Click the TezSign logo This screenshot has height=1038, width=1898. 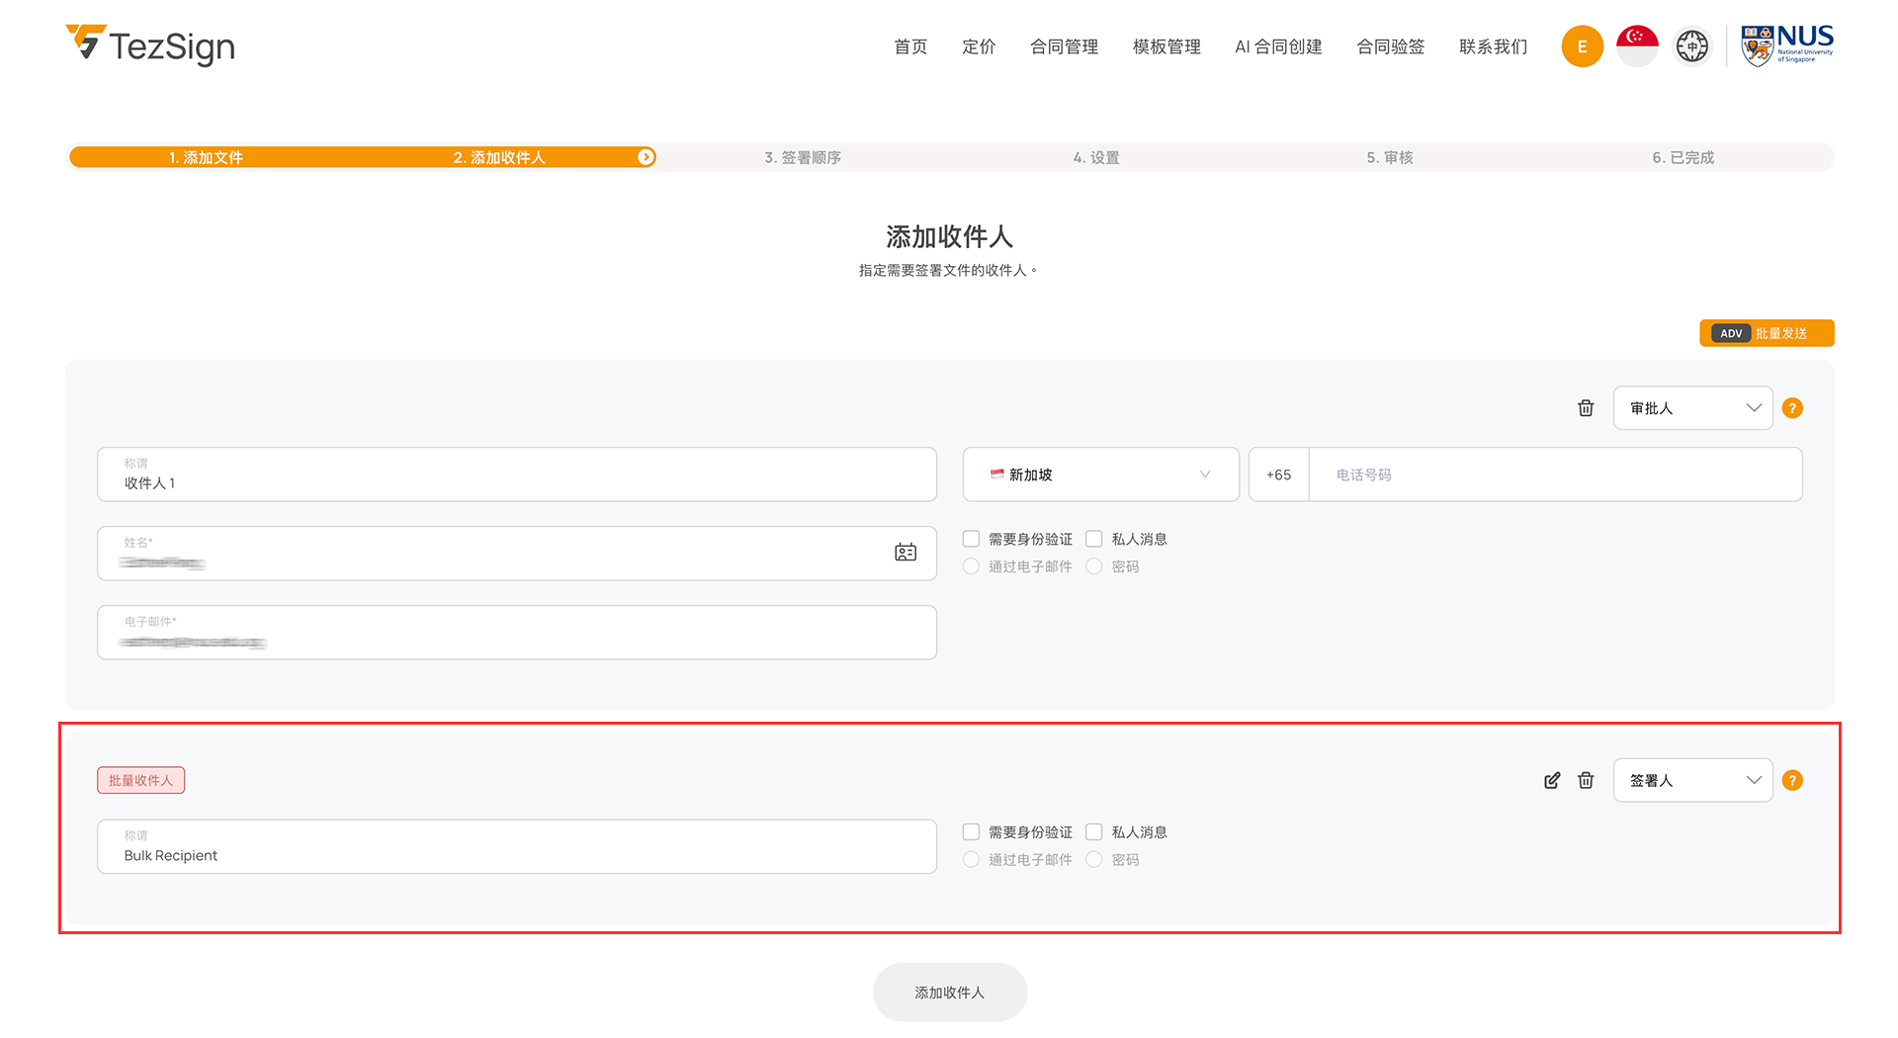tap(150, 45)
